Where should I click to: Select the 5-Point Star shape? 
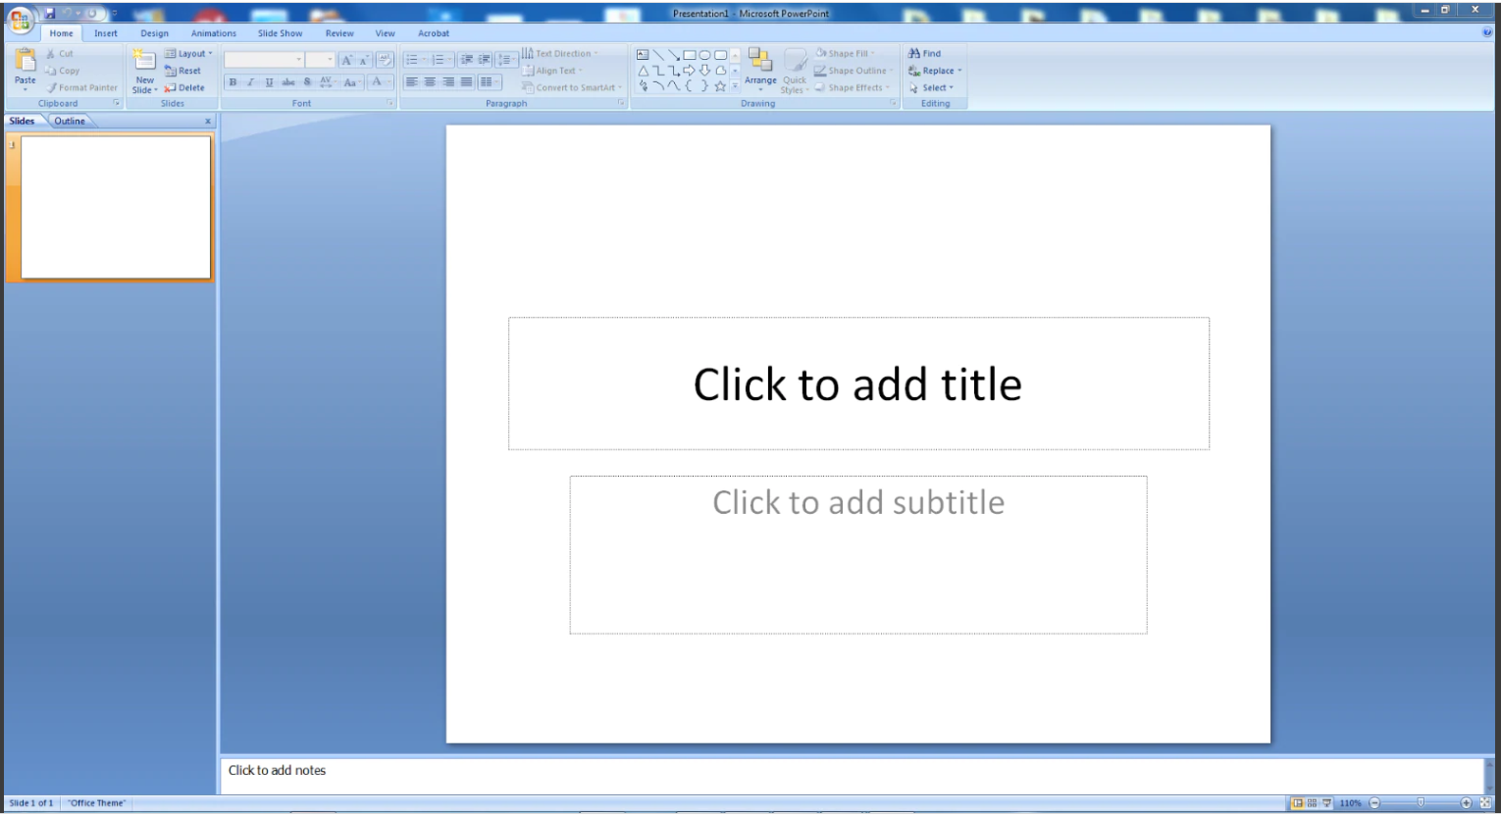(720, 86)
